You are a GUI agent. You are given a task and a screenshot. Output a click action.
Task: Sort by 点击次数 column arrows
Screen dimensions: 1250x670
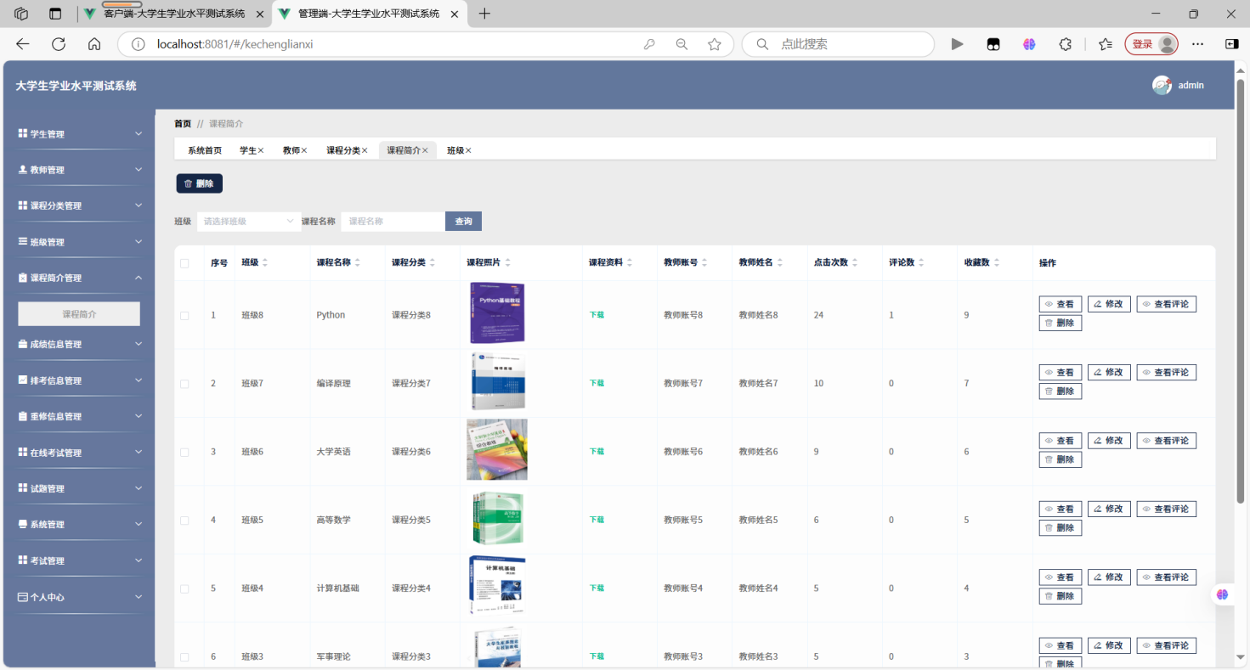click(x=855, y=263)
